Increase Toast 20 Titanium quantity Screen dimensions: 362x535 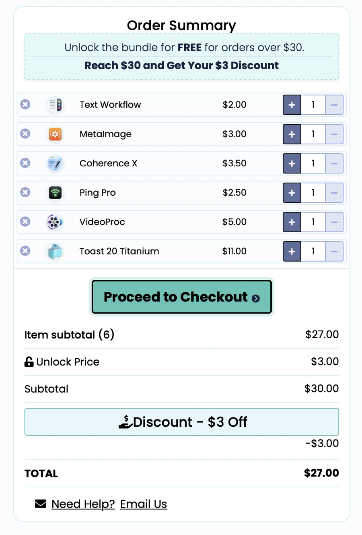(x=292, y=252)
